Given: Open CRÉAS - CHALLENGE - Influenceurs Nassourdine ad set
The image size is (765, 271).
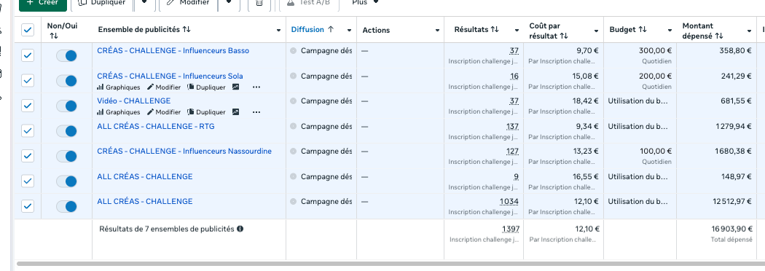Looking at the screenshot, I should tap(184, 151).
